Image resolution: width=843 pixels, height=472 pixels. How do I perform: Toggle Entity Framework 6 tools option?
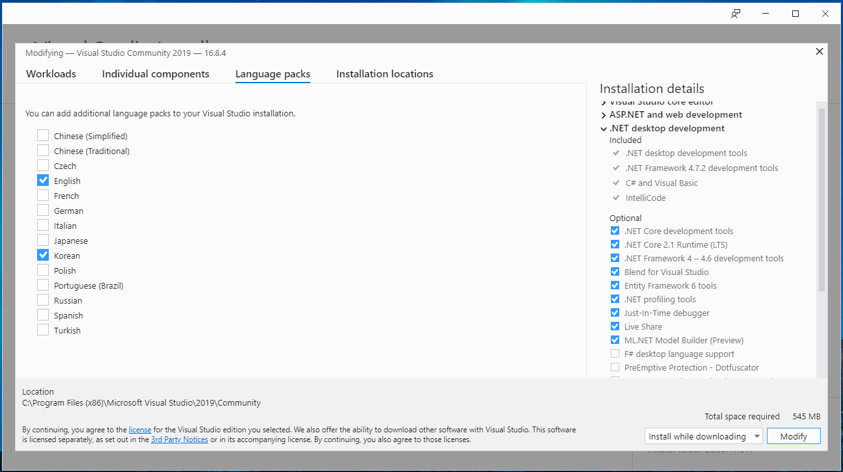coord(615,285)
